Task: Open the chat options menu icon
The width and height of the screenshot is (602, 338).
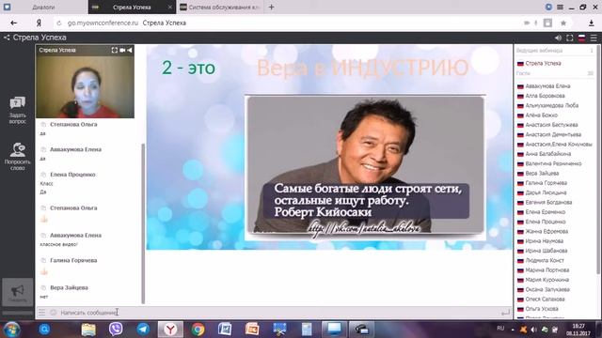Action: (x=41, y=313)
